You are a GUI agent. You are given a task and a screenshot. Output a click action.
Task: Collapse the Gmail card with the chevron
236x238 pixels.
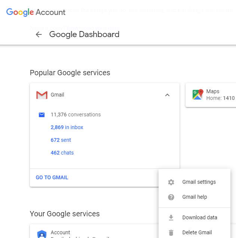coord(167,95)
